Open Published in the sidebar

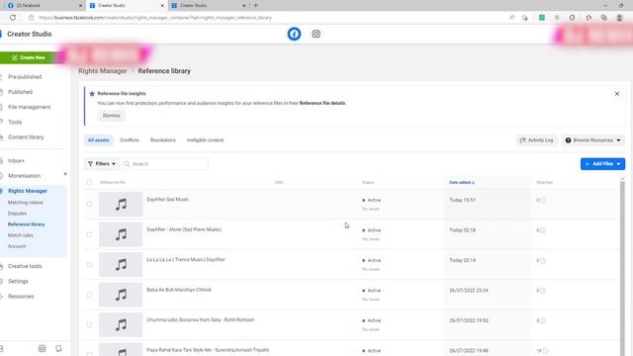point(20,92)
